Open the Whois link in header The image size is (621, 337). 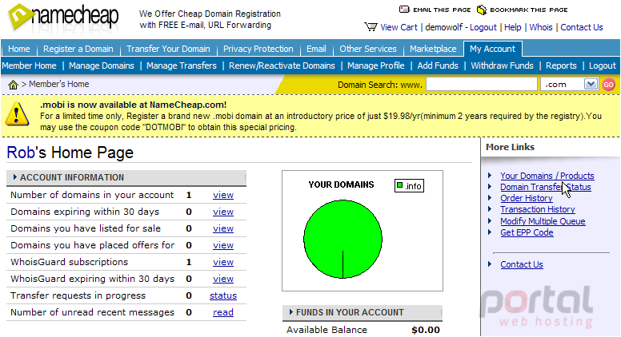pos(541,27)
